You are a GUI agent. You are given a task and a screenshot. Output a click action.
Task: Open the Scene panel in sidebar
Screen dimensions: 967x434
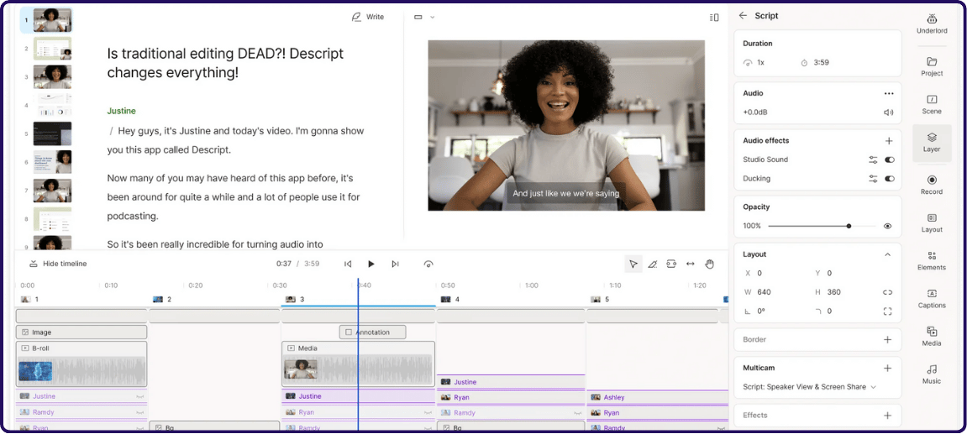click(x=932, y=105)
